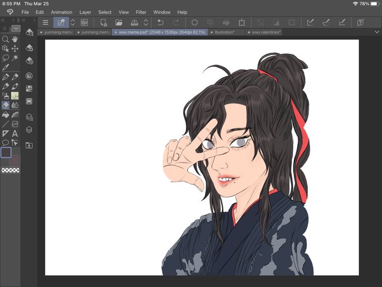Choose the Object operation tool

6,48
